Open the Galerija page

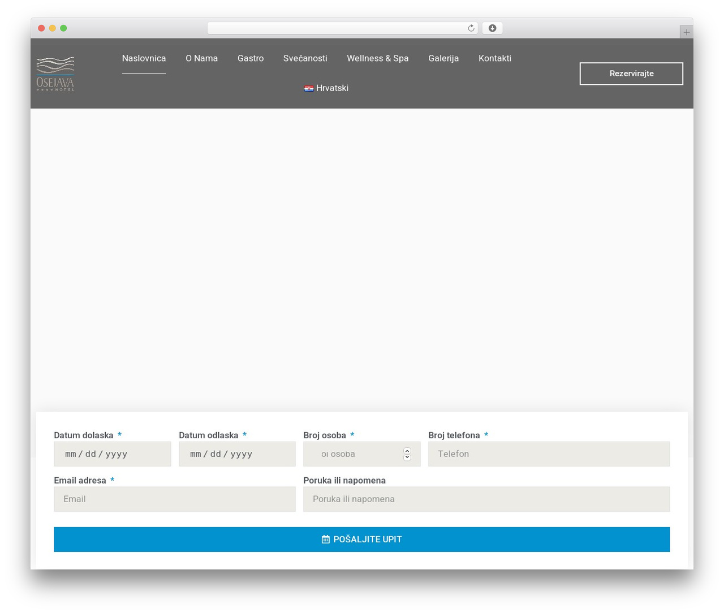point(443,58)
